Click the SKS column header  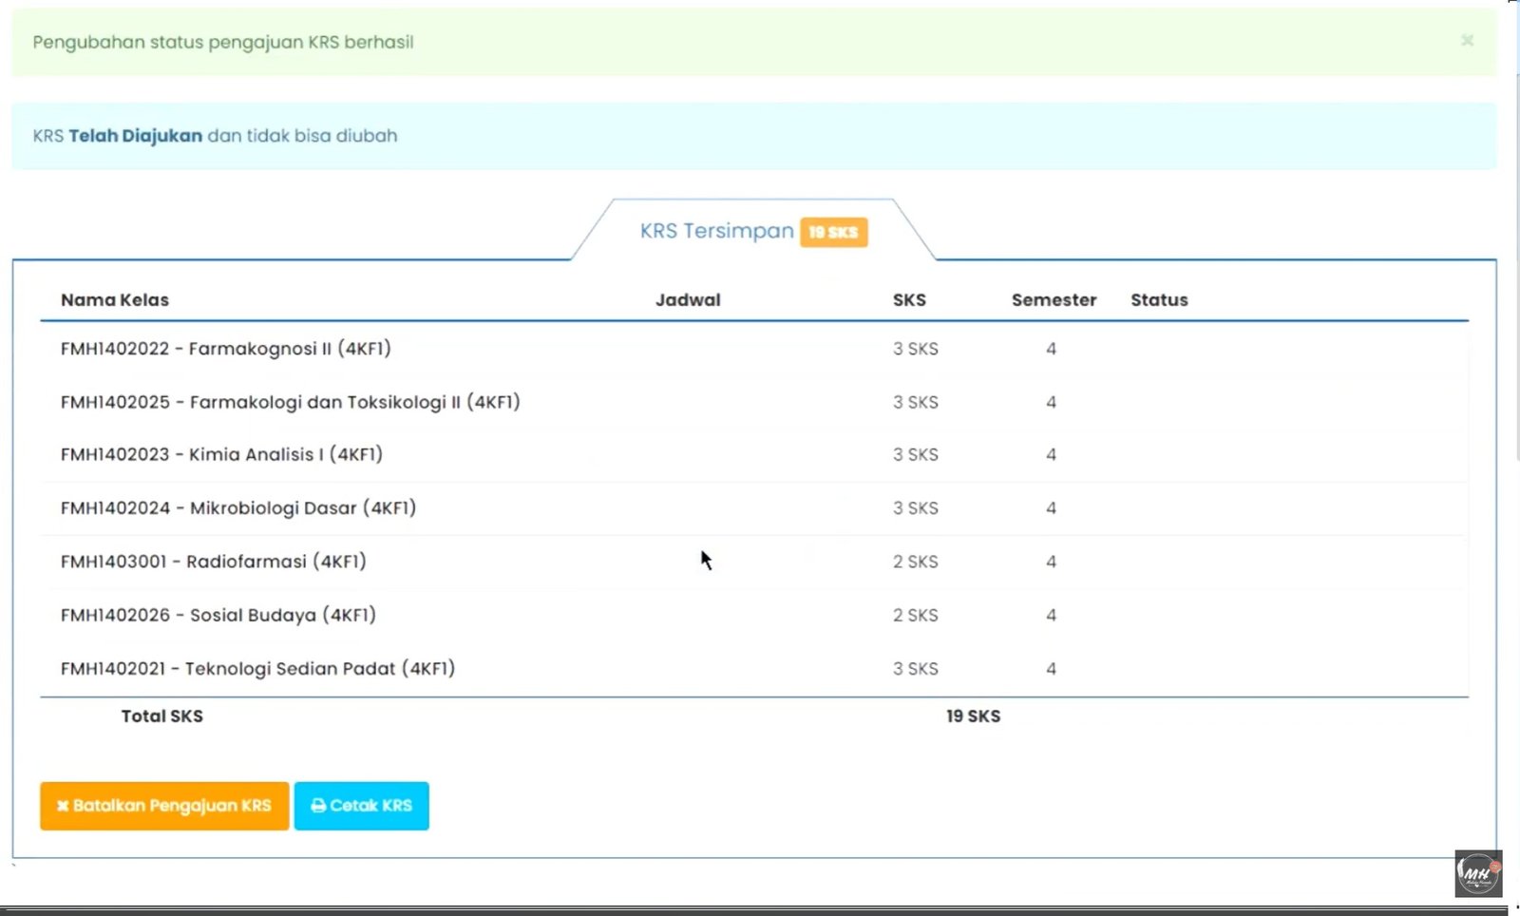coord(909,300)
